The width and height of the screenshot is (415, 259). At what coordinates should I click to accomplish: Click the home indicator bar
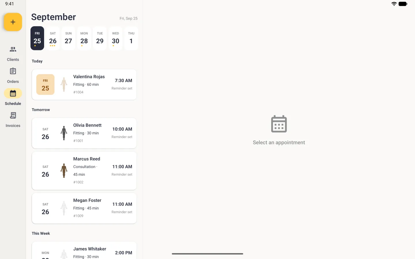(207, 254)
